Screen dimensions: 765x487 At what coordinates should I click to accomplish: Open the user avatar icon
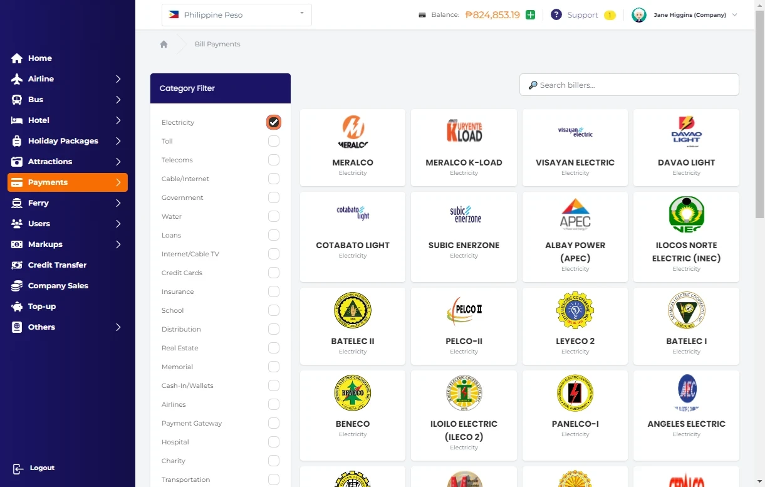click(x=638, y=15)
